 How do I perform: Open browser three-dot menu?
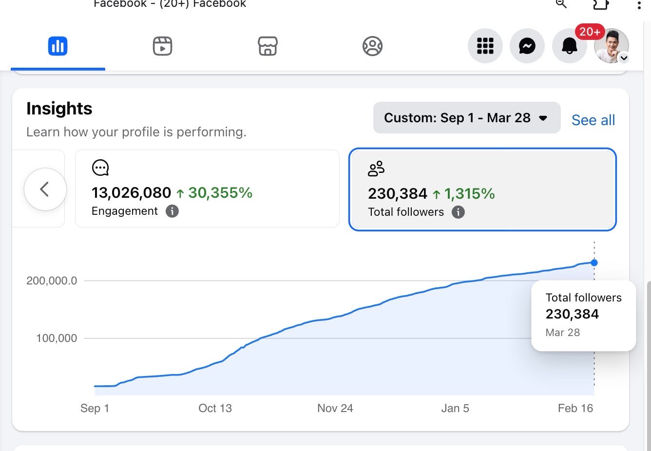point(639,5)
